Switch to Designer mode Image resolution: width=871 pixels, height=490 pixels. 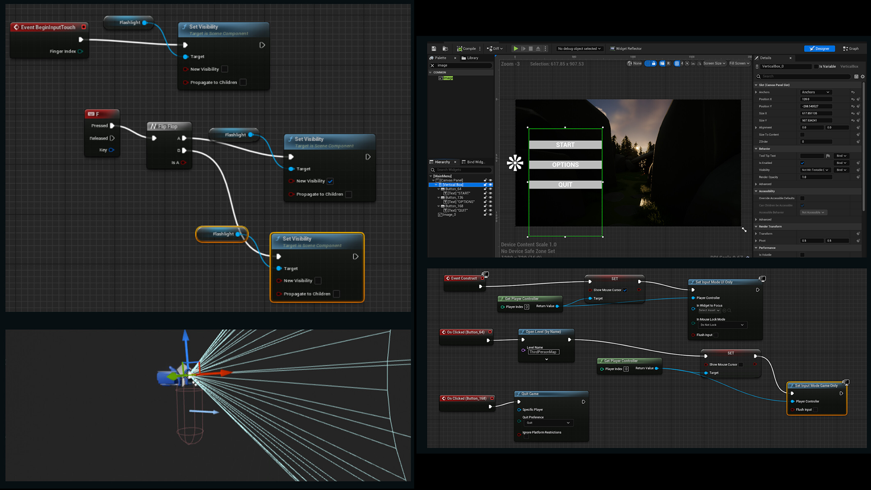[x=819, y=49]
